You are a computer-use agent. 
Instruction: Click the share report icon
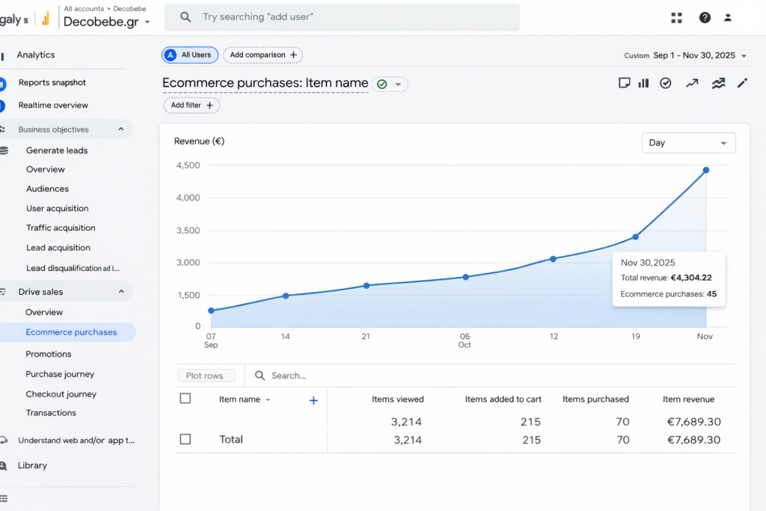625,83
